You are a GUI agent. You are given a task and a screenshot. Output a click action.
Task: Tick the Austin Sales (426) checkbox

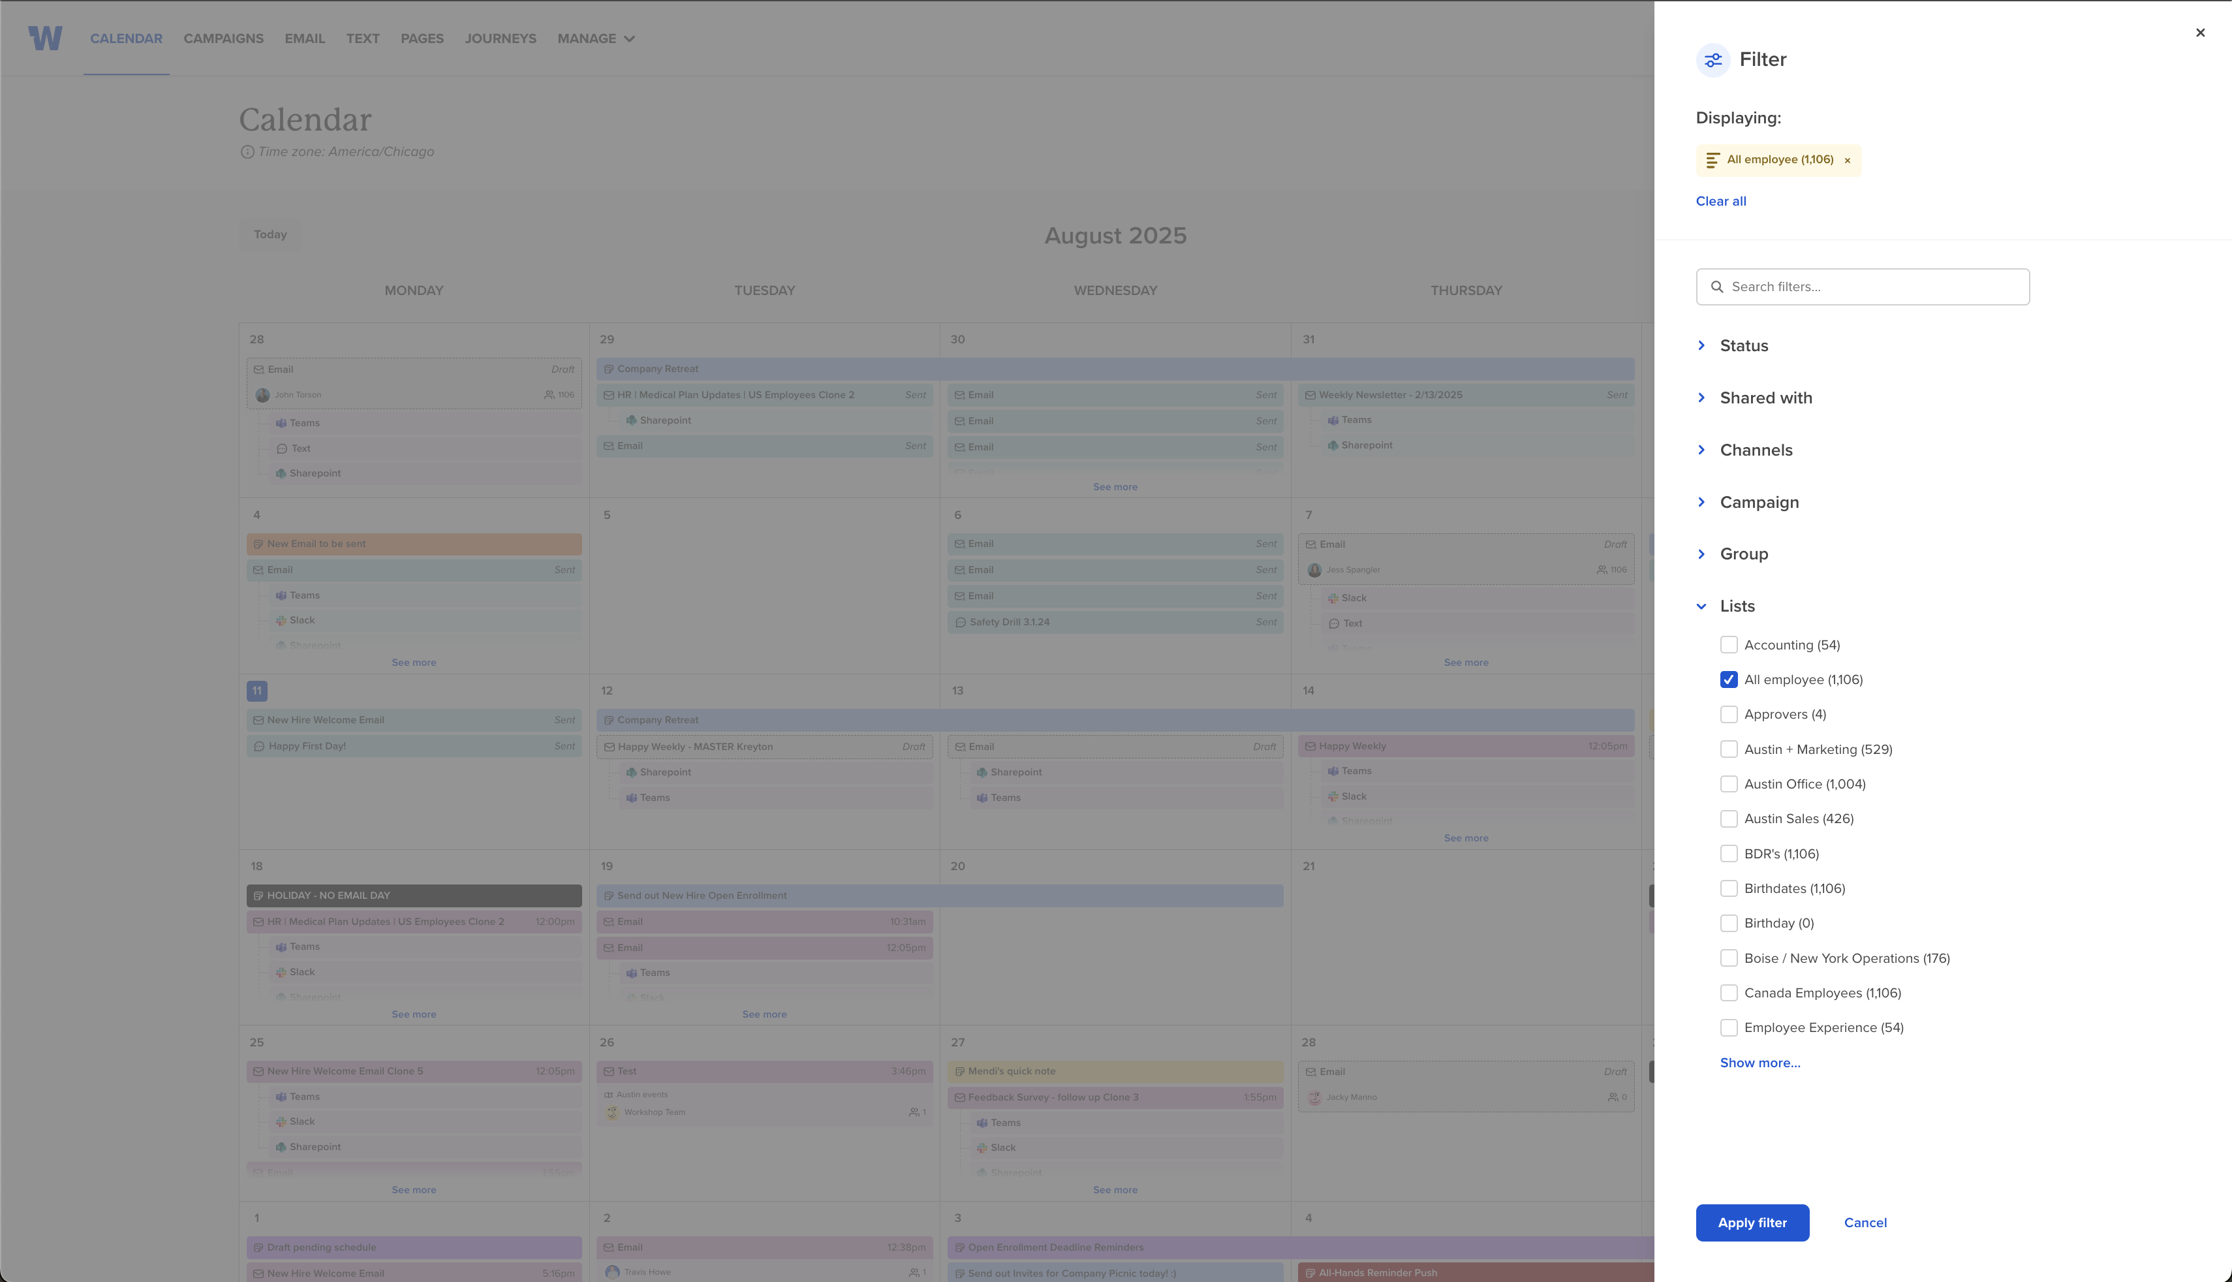[1729, 819]
